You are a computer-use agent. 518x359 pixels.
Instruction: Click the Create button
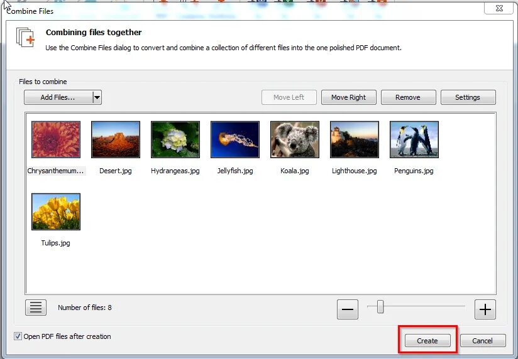(x=427, y=341)
